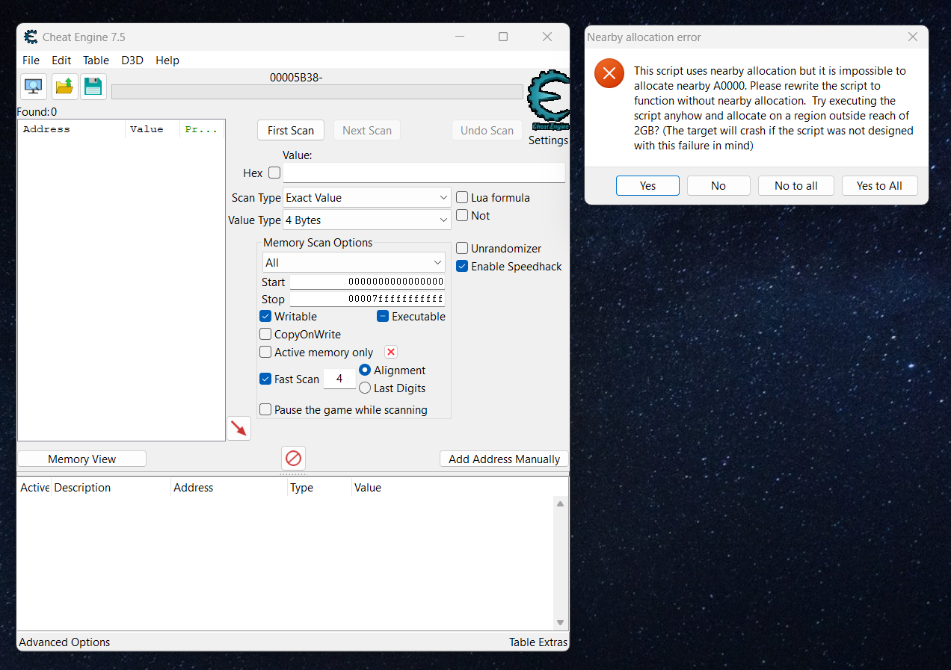Check the Not checkbox
951x670 pixels.
pyautogui.click(x=462, y=215)
